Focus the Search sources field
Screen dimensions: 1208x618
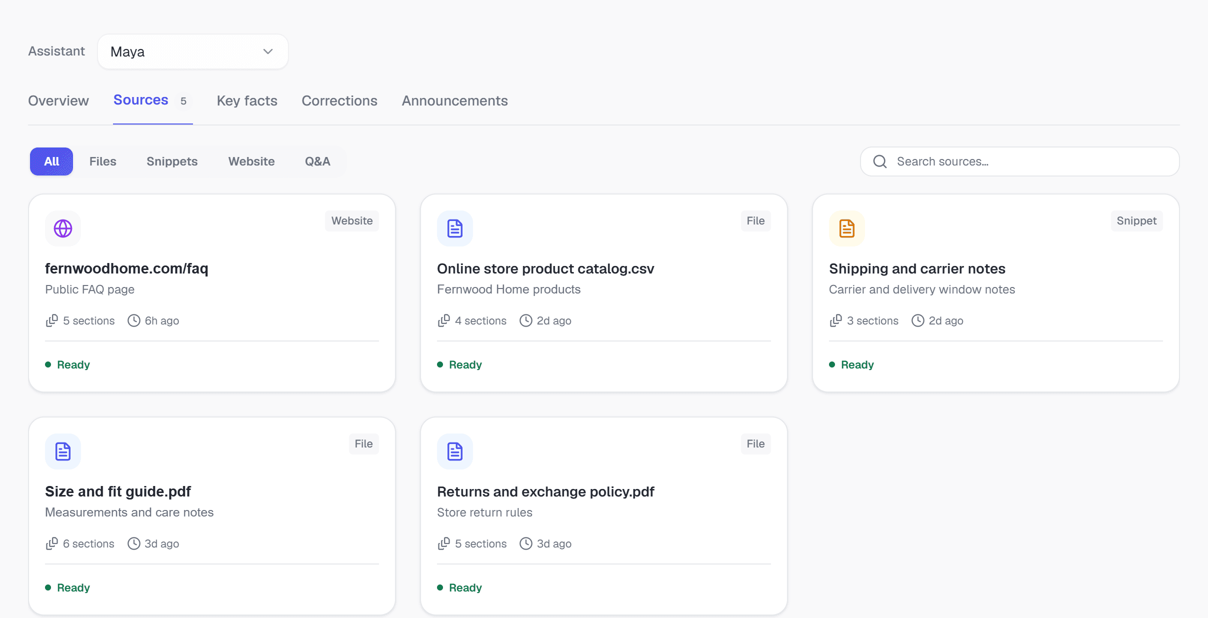(x=1020, y=161)
